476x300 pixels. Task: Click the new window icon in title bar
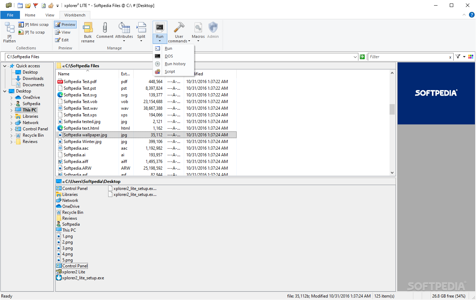coord(20,5)
